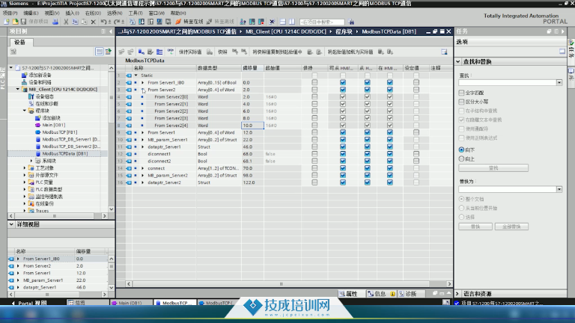Image resolution: width=575 pixels, height=323 pixels.
Task: Click the add new device (添加新设备) icon
Action: pyautogui.click(x=24, y=75)
